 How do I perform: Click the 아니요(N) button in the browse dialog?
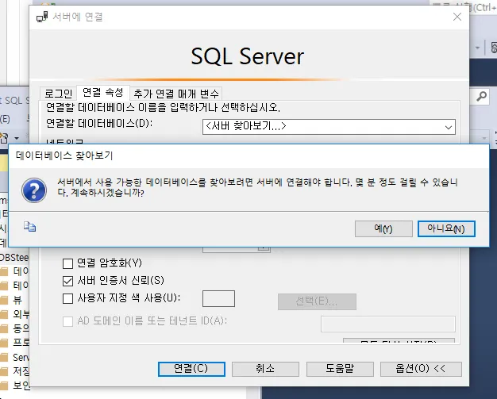446,228
